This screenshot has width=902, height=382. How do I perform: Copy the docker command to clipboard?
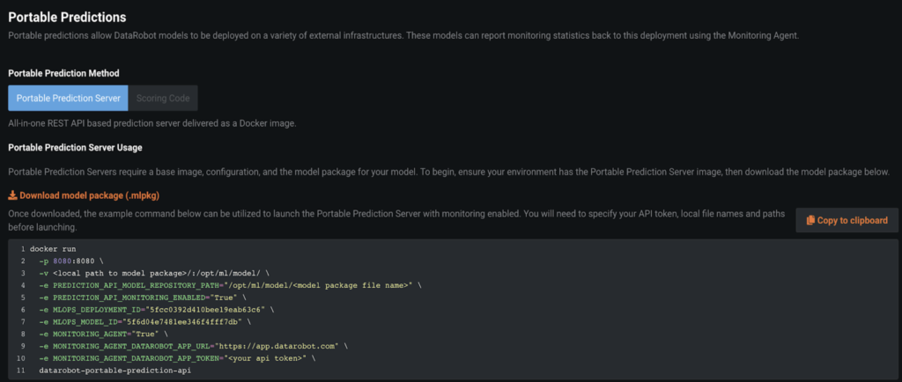pyautogui.click(x=847, y=220)
